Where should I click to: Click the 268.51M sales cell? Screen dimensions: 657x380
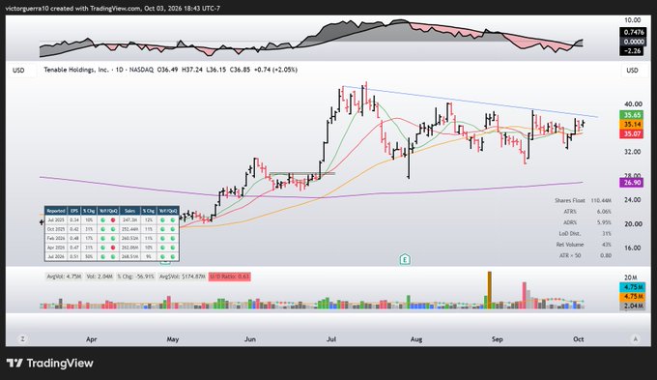point(129,256)
